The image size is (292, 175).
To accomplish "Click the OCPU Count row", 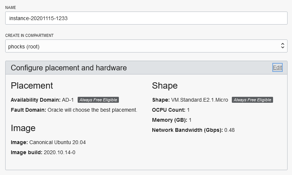I will click(171, 110).
